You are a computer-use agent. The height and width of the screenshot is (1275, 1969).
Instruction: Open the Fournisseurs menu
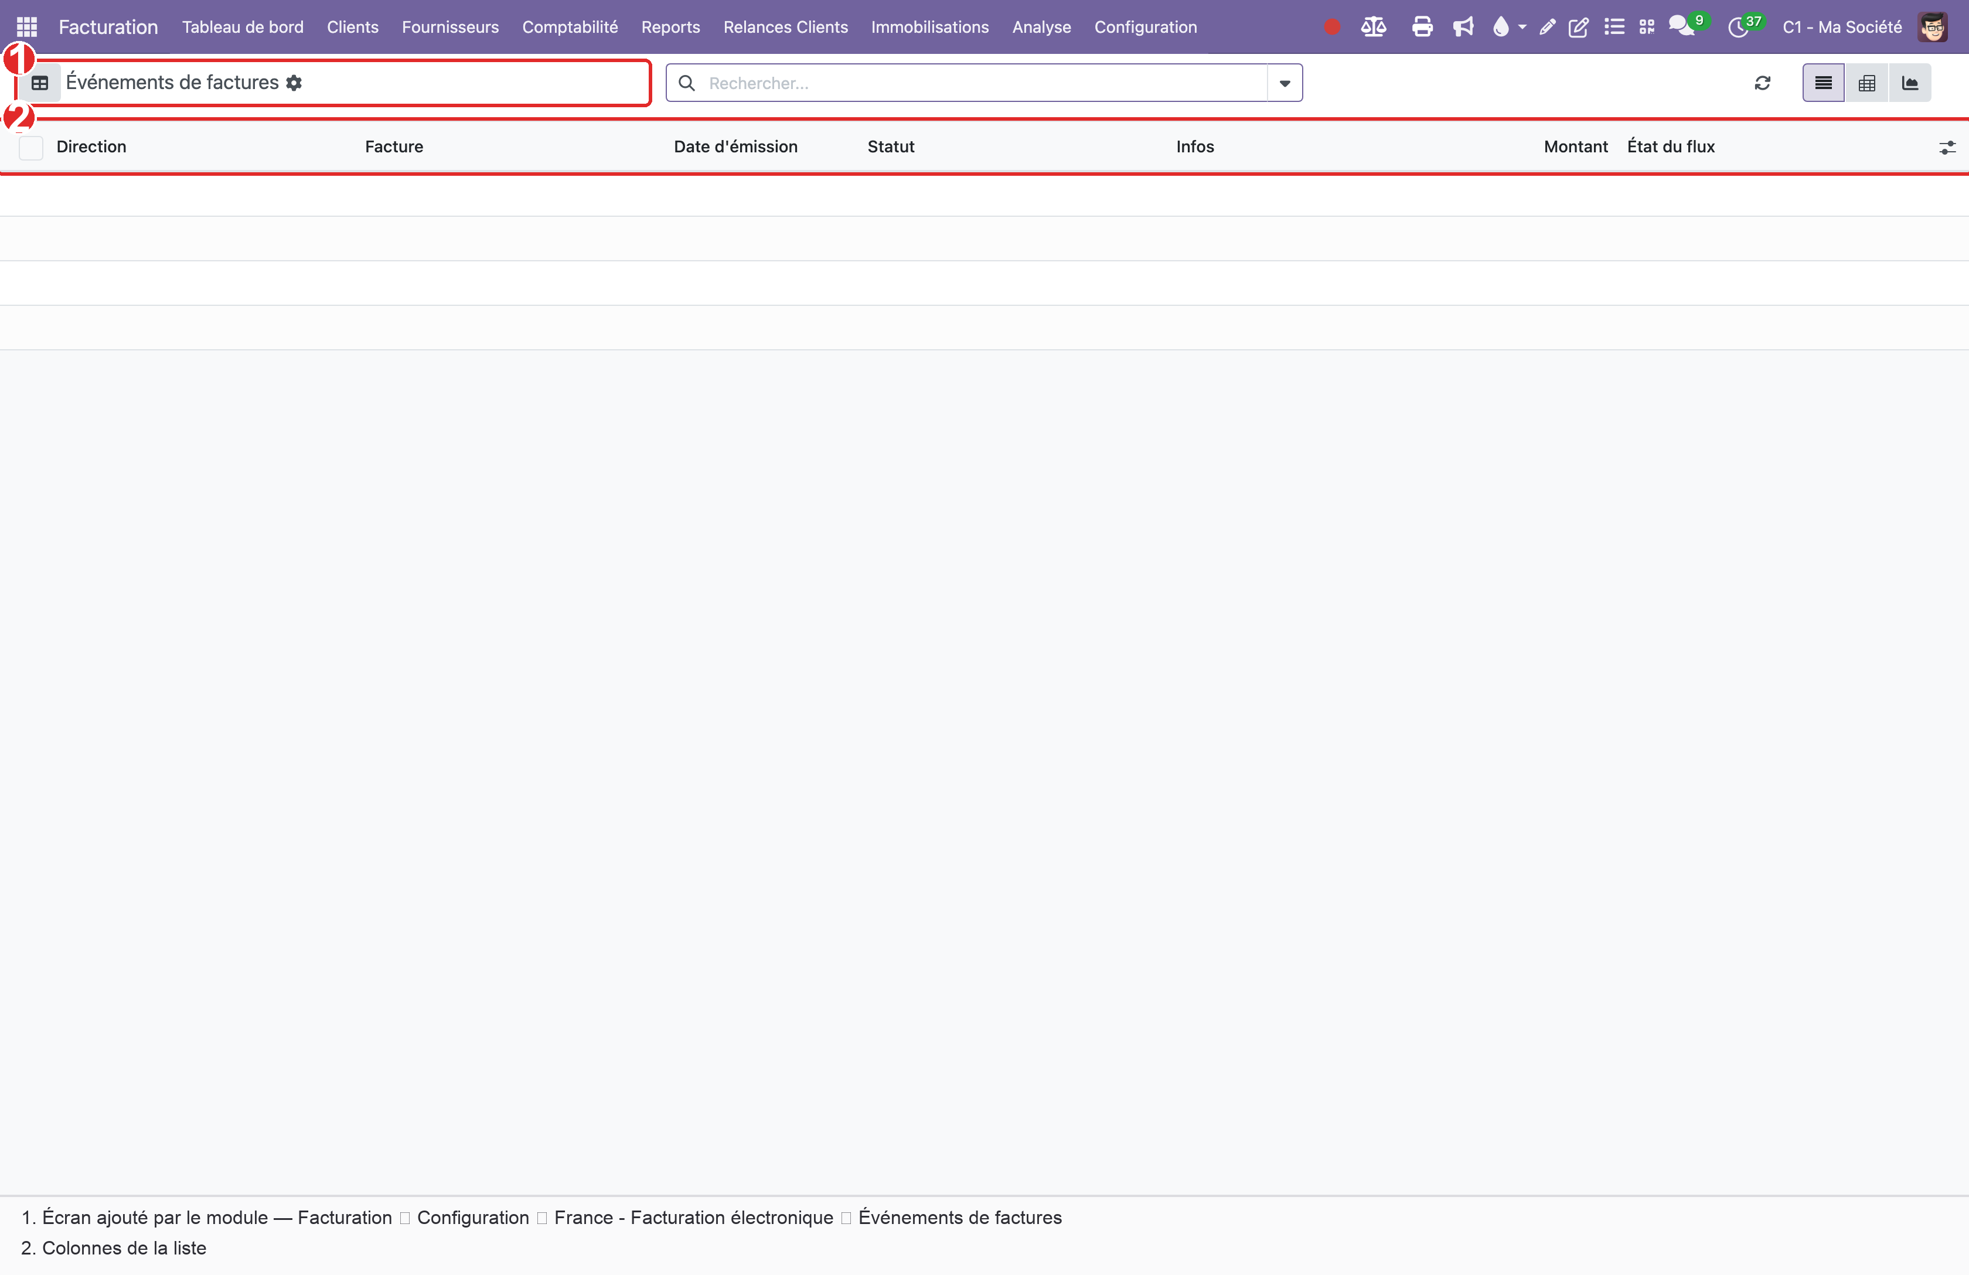[x=450, y=28]
